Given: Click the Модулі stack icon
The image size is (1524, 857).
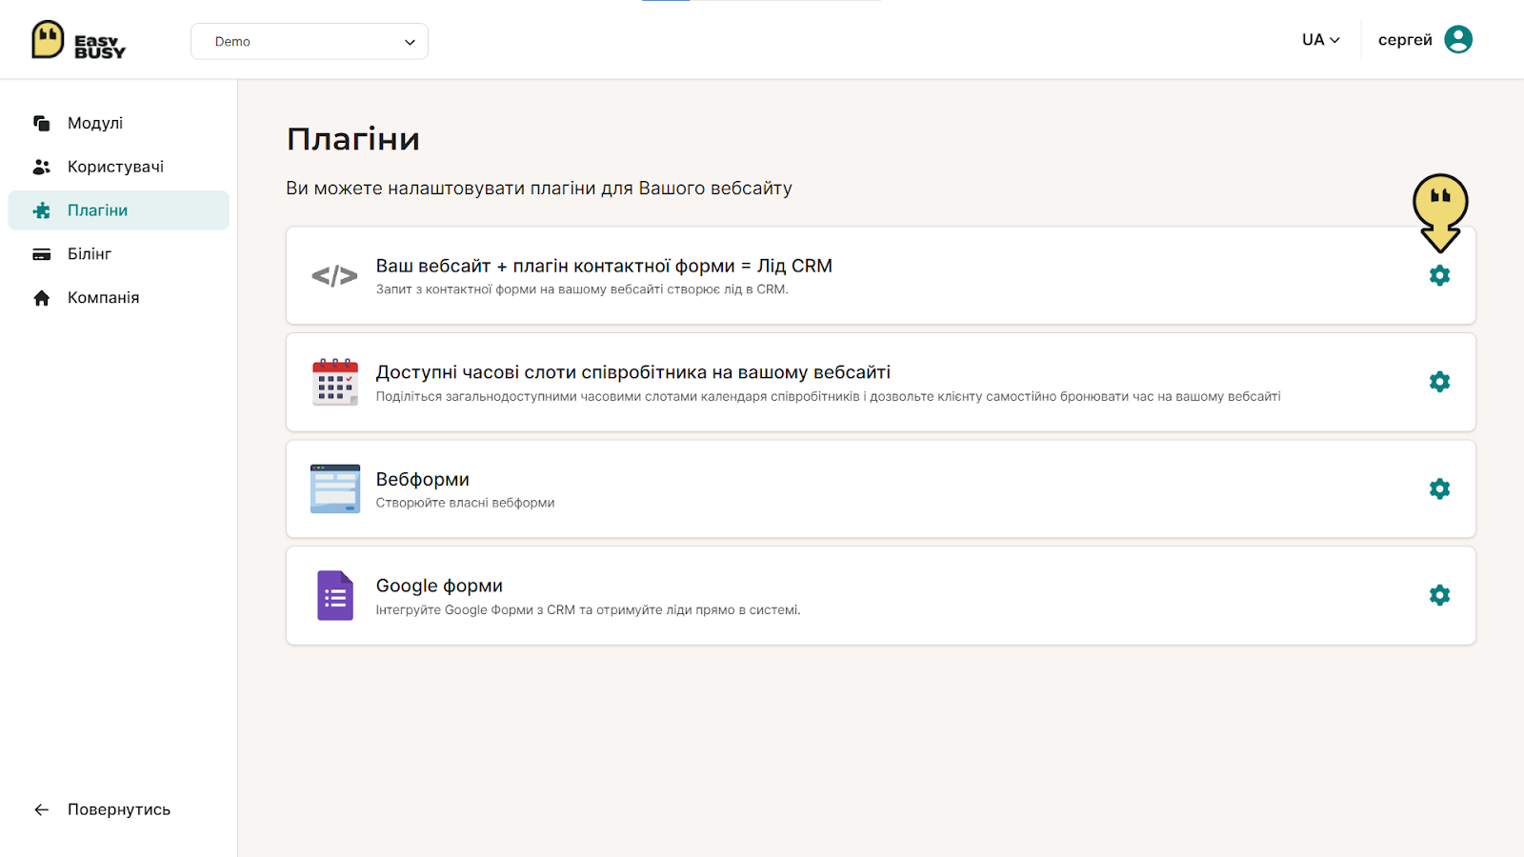Looking at the screenshot, I should coord(42,123).
